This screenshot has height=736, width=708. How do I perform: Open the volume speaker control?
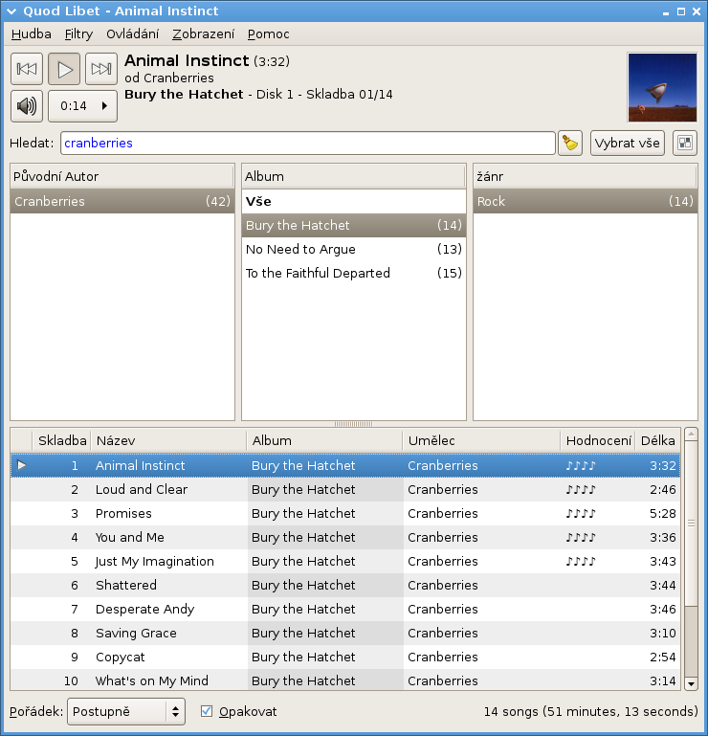(x=27, y=106)
